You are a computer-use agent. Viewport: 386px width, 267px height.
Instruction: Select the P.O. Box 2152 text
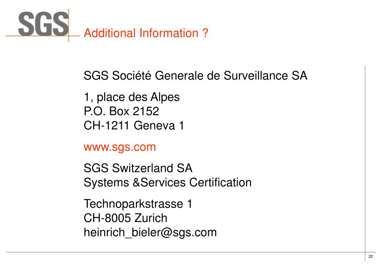point(121,111)
